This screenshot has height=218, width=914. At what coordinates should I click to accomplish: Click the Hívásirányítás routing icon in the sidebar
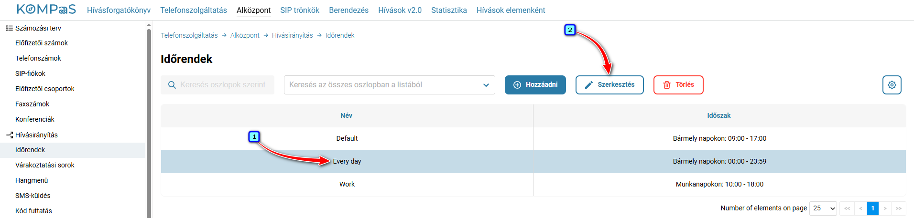tap(9, 135)
